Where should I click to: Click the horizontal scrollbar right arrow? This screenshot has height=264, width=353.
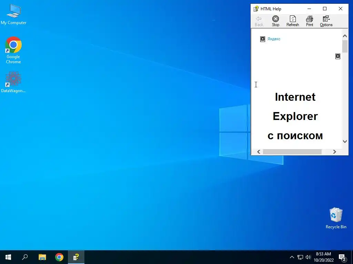[x=334, y=152]
